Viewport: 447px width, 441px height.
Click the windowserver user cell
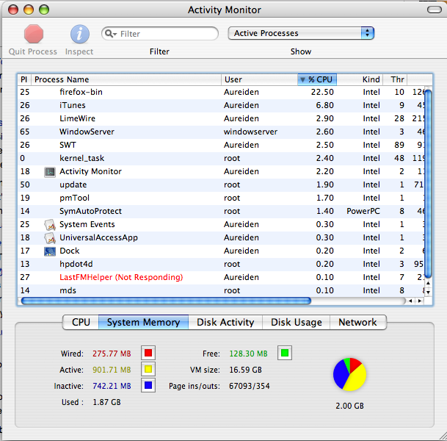click(x=250, y=132)
